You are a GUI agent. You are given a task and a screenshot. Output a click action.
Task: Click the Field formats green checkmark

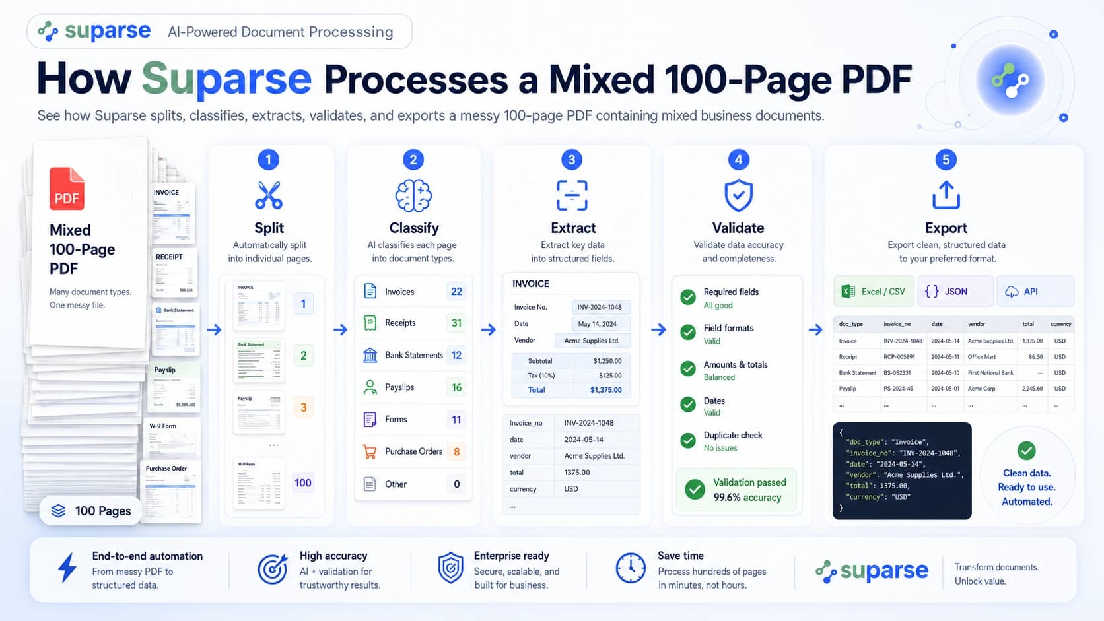click(688, 333)
